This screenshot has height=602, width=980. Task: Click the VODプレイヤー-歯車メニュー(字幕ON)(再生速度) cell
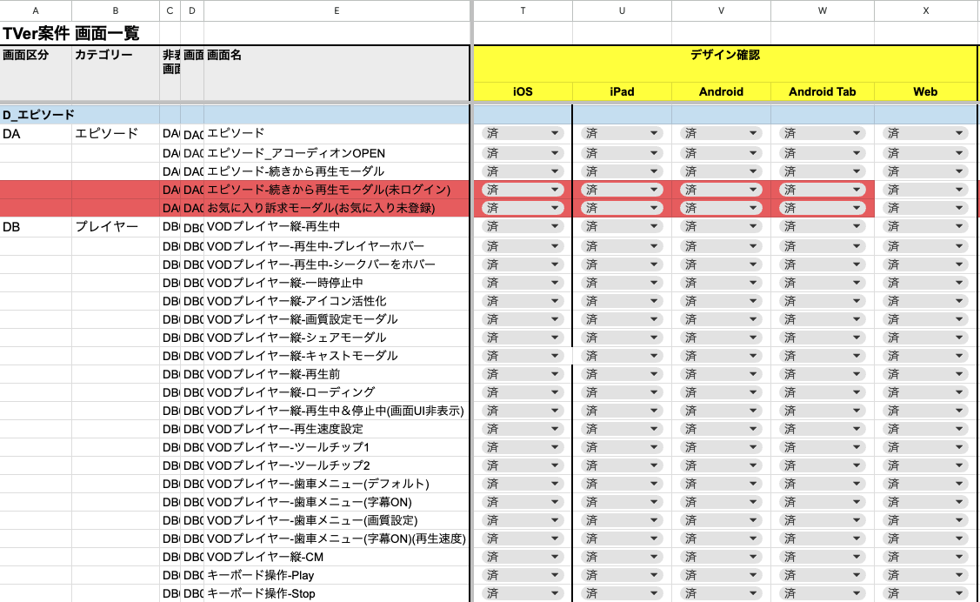[337, 538]
